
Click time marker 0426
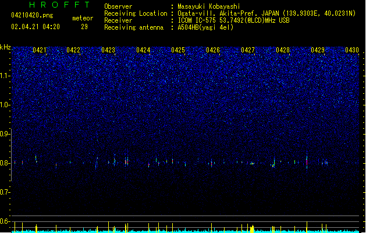213,50
